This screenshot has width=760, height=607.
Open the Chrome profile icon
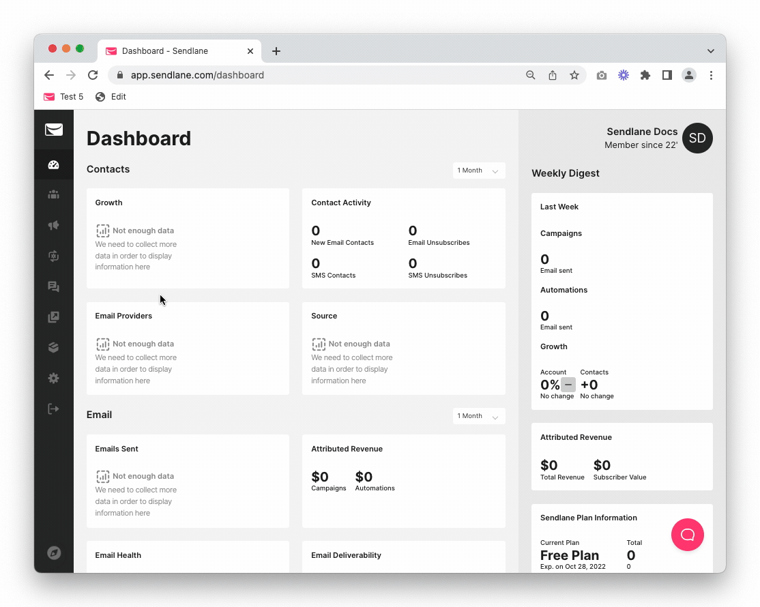(x=689, y=75)
